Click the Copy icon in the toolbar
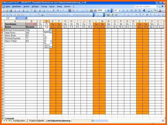 pyautogui.click(x=44, y=10)
